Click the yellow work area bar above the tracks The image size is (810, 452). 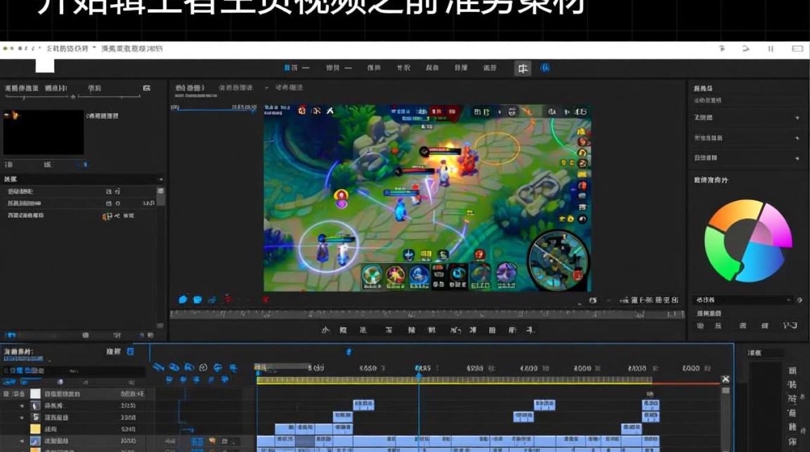454,380
